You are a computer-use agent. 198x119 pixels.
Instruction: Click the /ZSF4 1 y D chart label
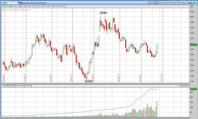coord(7,6)
